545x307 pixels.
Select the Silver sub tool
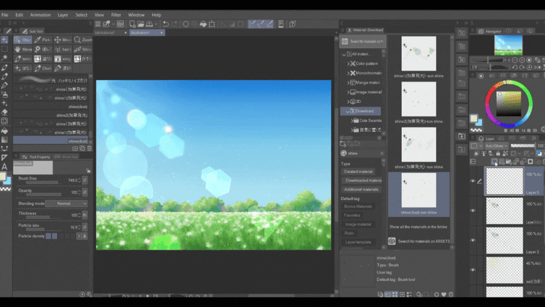83,49
